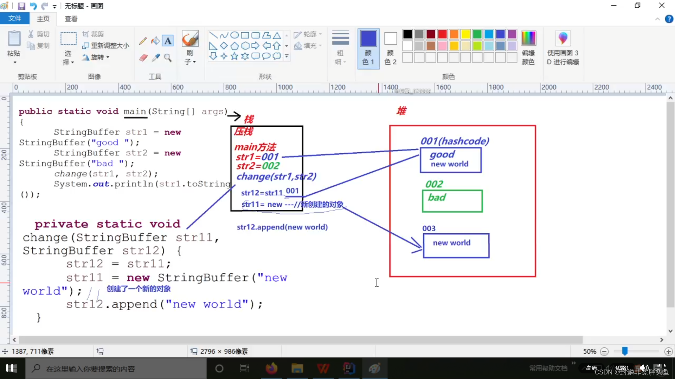The image size is (675, 379).
Task: Click the Undo arrow in quick access toolbar
Action: pos(33,6)
